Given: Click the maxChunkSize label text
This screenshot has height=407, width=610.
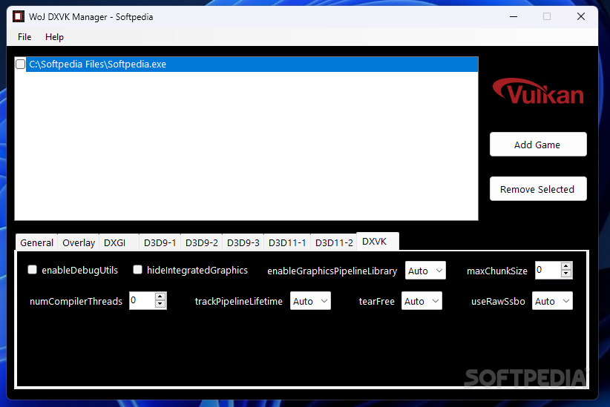Looking at the screenshot, I should pyautogui.click(x=496, y=271).
